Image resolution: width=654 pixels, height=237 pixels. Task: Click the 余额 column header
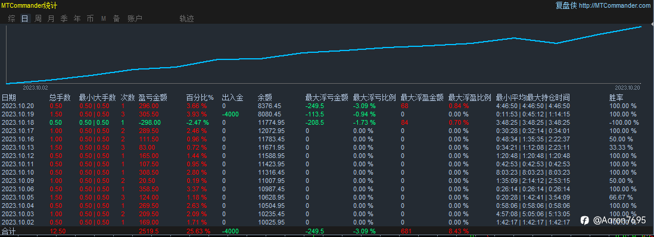tap(265, 97)
